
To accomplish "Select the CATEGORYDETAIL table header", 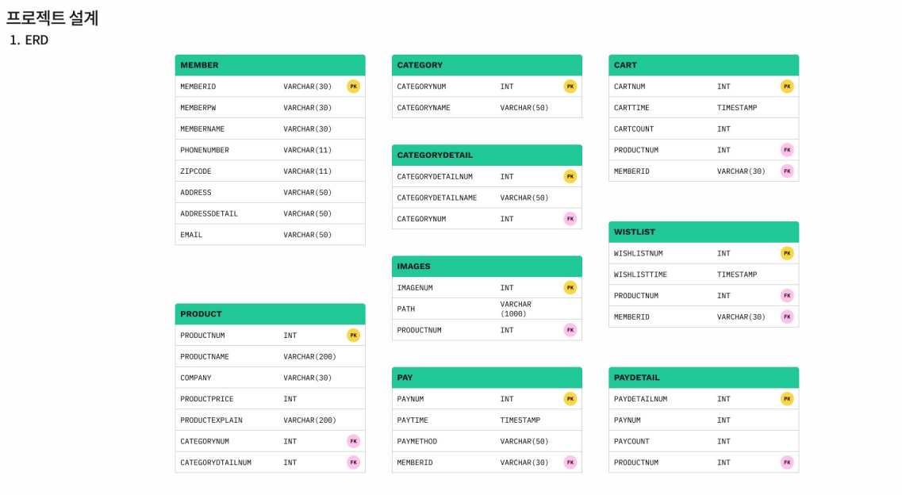I will click(x=486, y=155).
